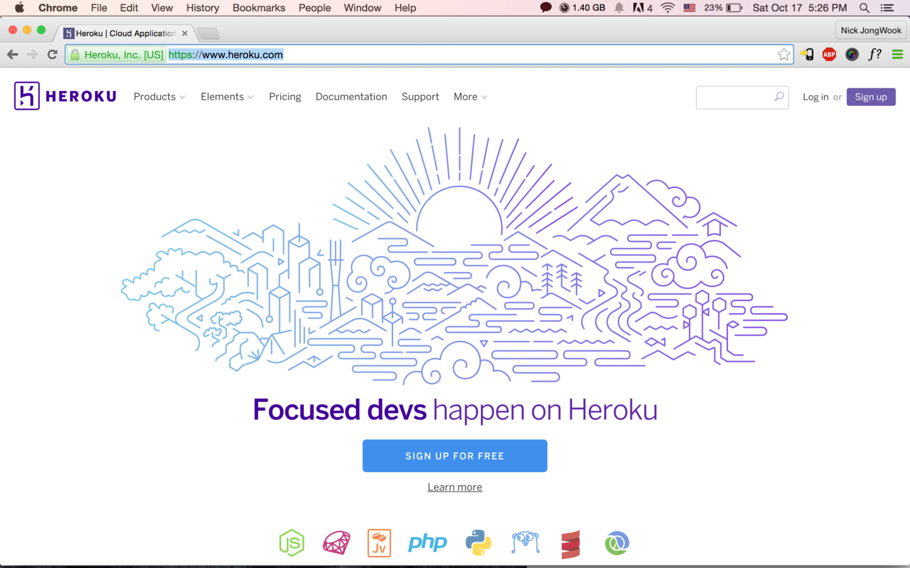
Task: Click the send-to-phone extension icon
Action: (807, 54)
